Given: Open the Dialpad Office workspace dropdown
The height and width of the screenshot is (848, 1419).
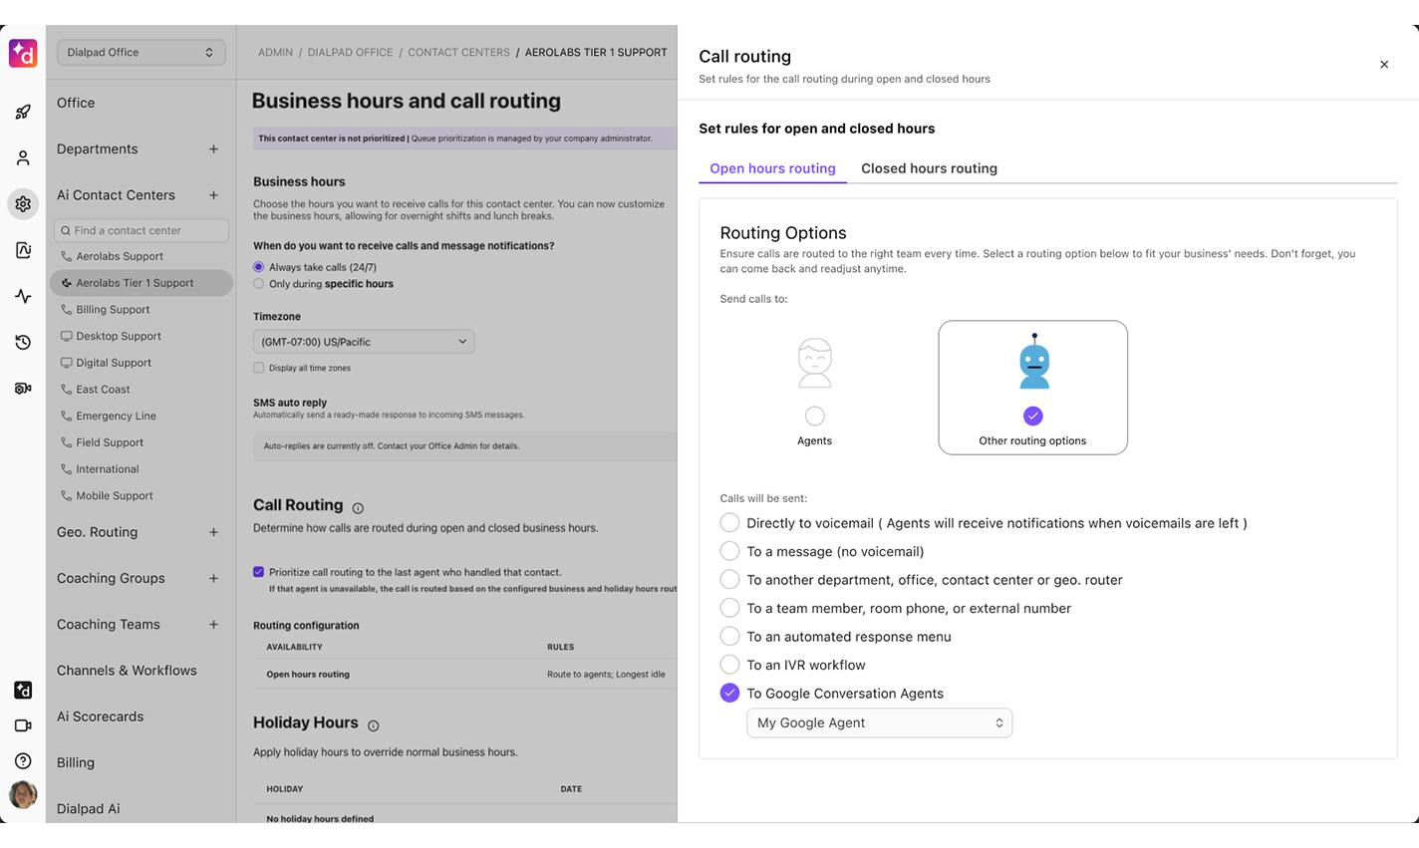Looking at the screenshot, I should point(141,52).
